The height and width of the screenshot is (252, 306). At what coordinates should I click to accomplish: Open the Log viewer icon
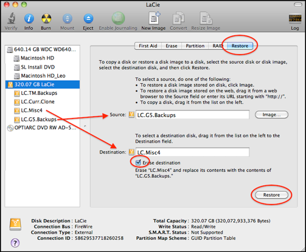(x=295, y=19)
